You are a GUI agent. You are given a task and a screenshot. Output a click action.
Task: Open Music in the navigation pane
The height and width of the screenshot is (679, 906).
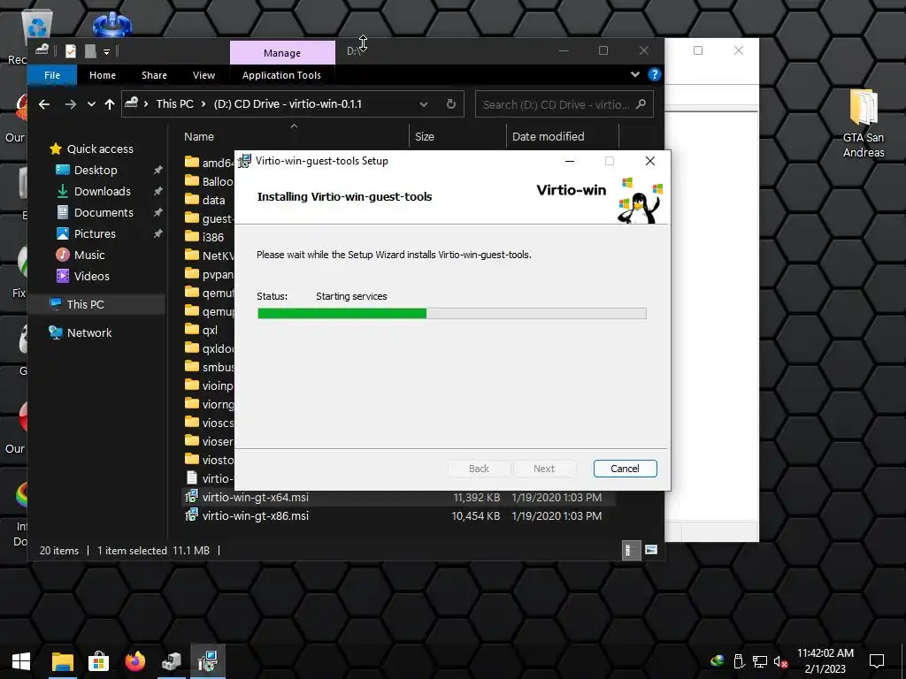89,256
